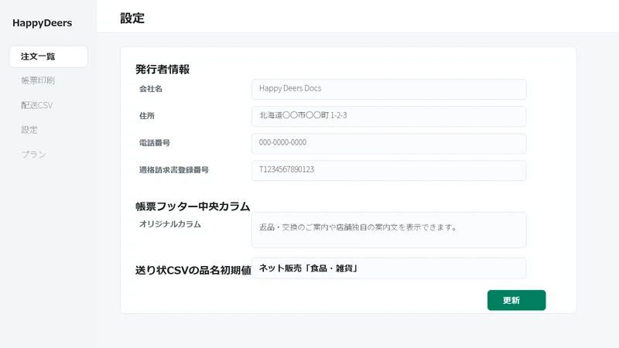Click the 設定 page title
619x348 pixels.
point(132,18)
